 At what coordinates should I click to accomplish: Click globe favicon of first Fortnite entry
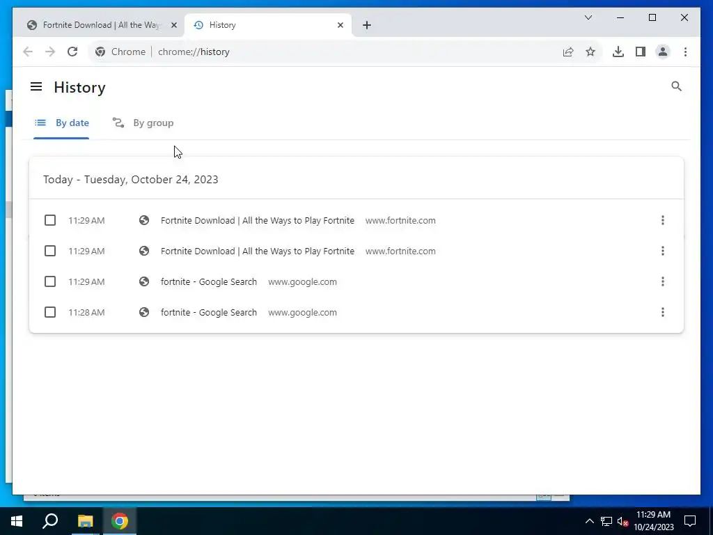pyautogui.click(x=144, y=220)
